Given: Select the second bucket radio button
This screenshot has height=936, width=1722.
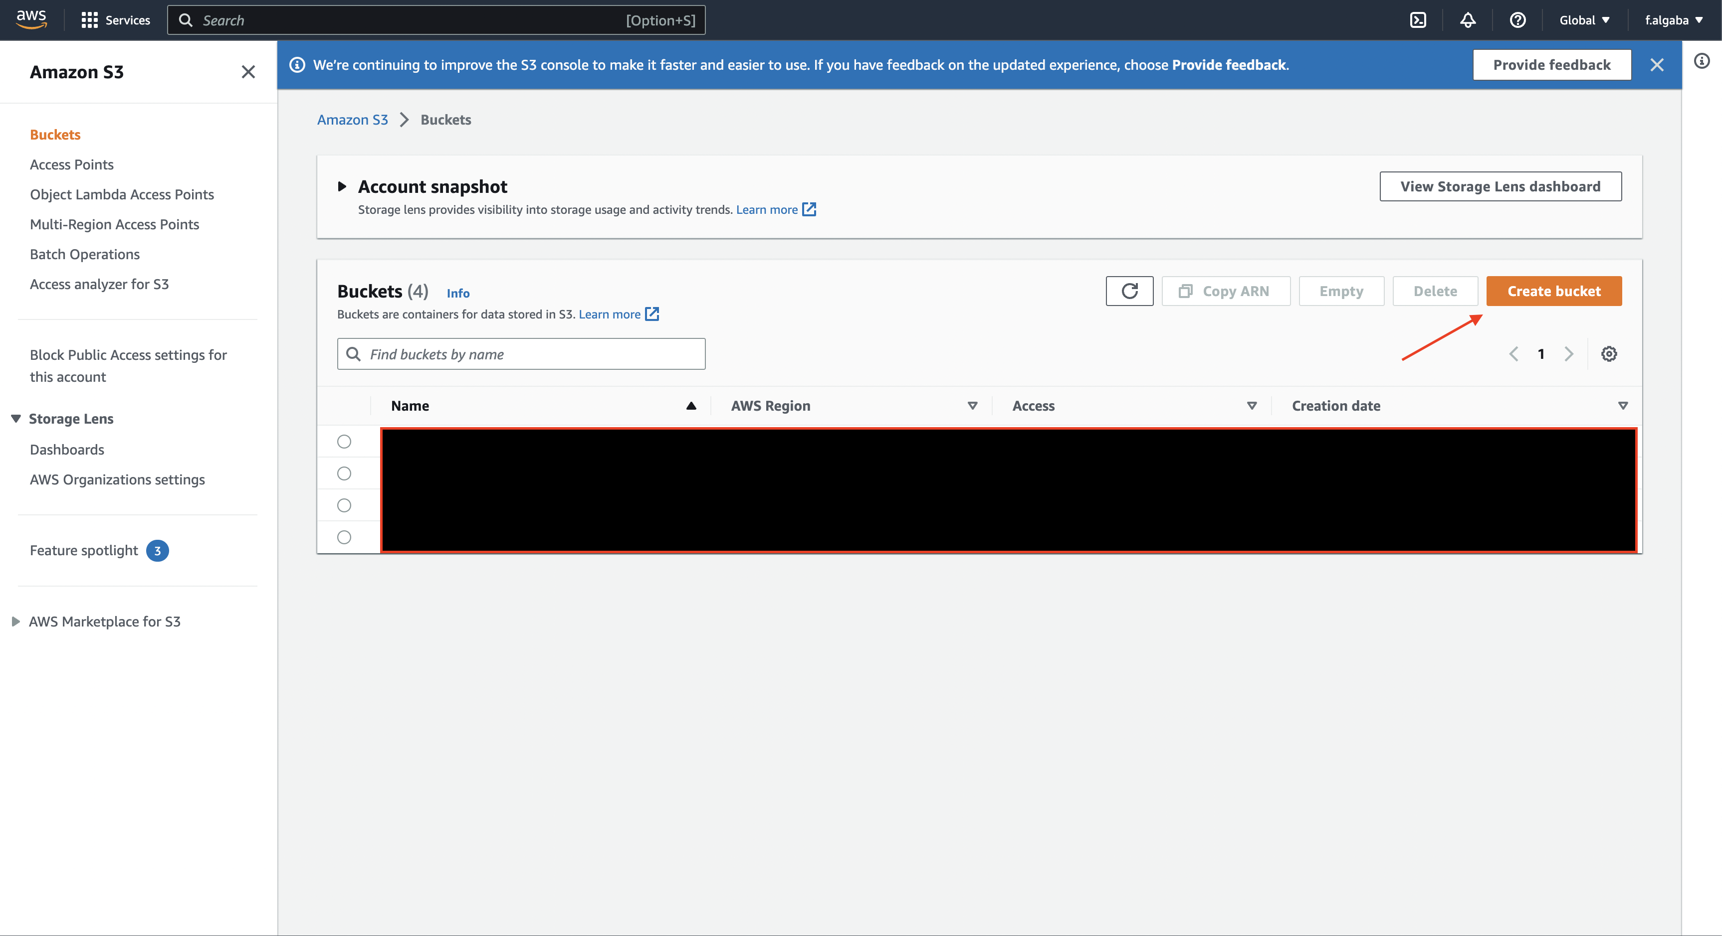Looking at the screenshot, I should 344,473.
